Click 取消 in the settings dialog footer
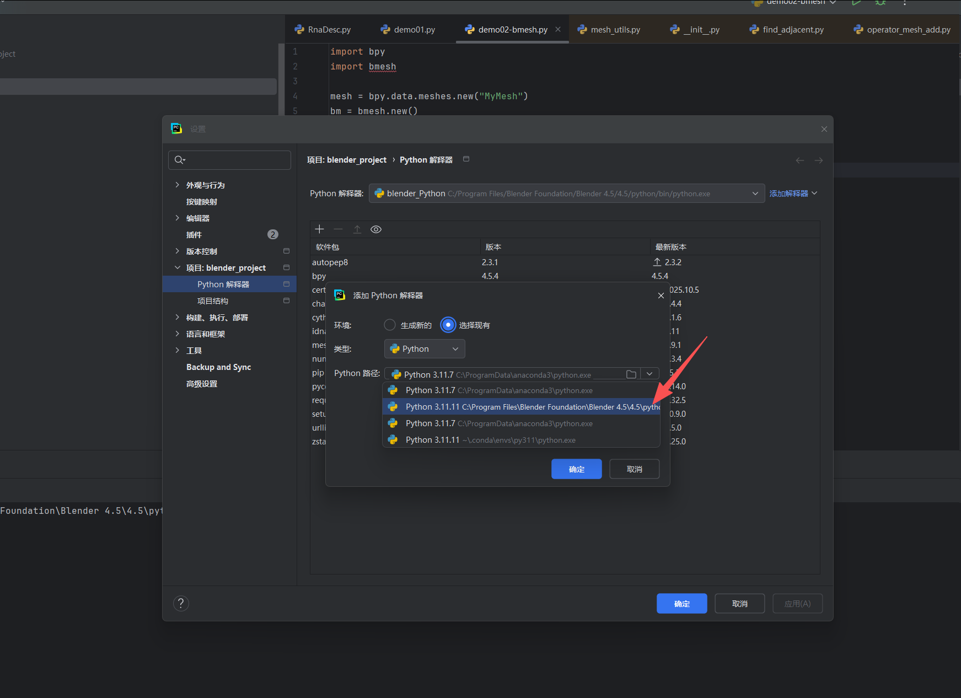The height and width of the screenshot is (698, 961). (x=740, y=604)
